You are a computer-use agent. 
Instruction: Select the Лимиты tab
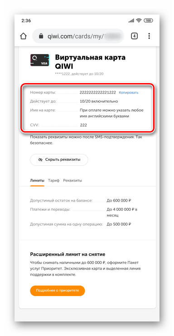click(x=37, y=180)
